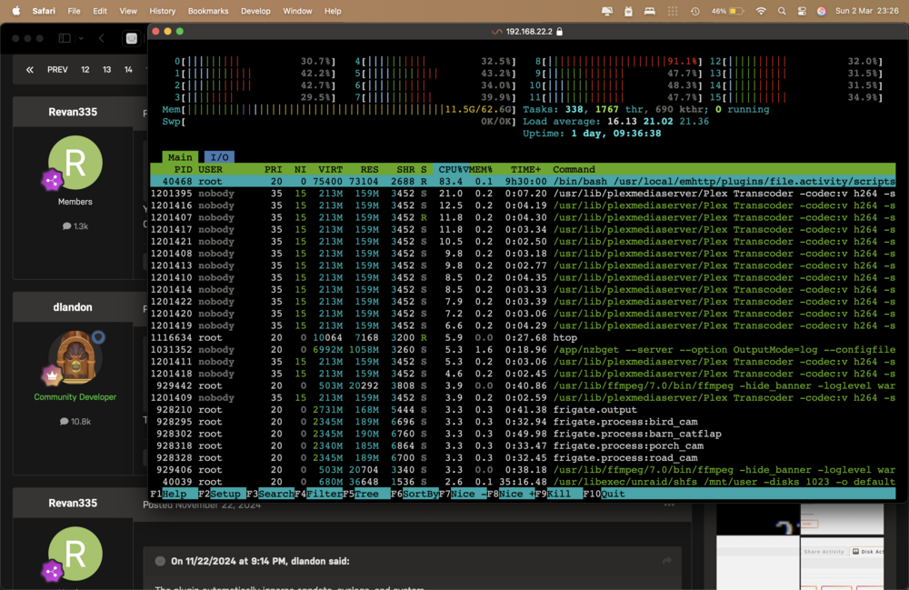Screen dimensions: 909x590
Task: Select frigate.process:bird_cam row
Action: [x=523, y=422]
